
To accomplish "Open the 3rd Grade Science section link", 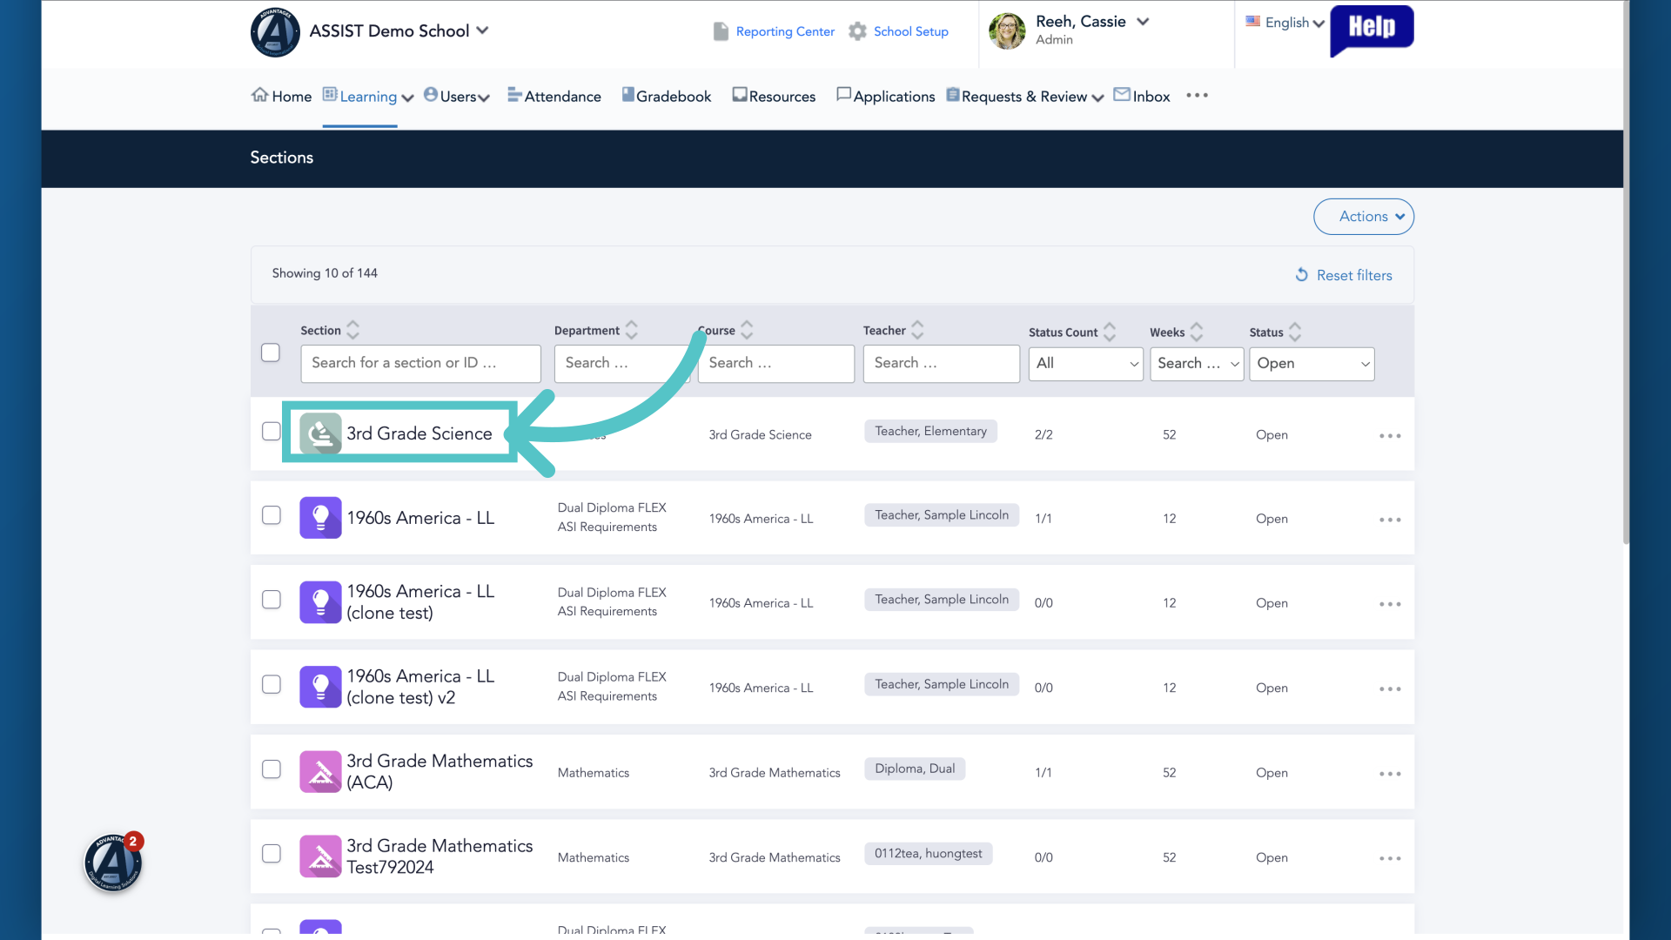I will (419, 433).
